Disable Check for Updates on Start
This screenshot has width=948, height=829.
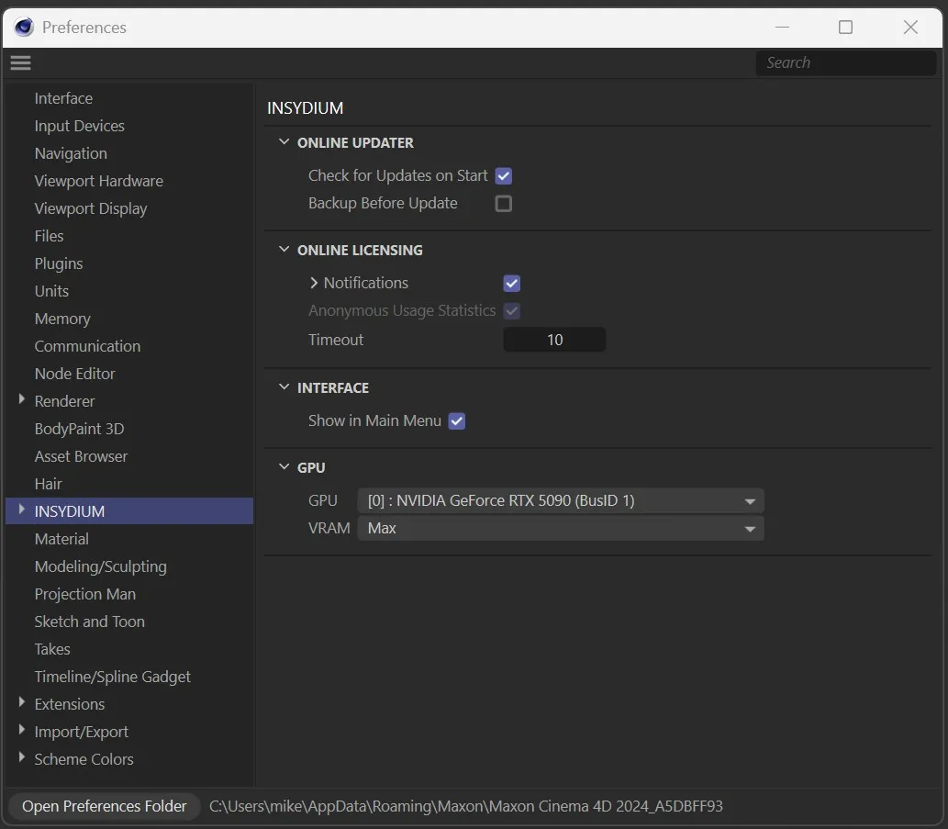tap(504, 175)
